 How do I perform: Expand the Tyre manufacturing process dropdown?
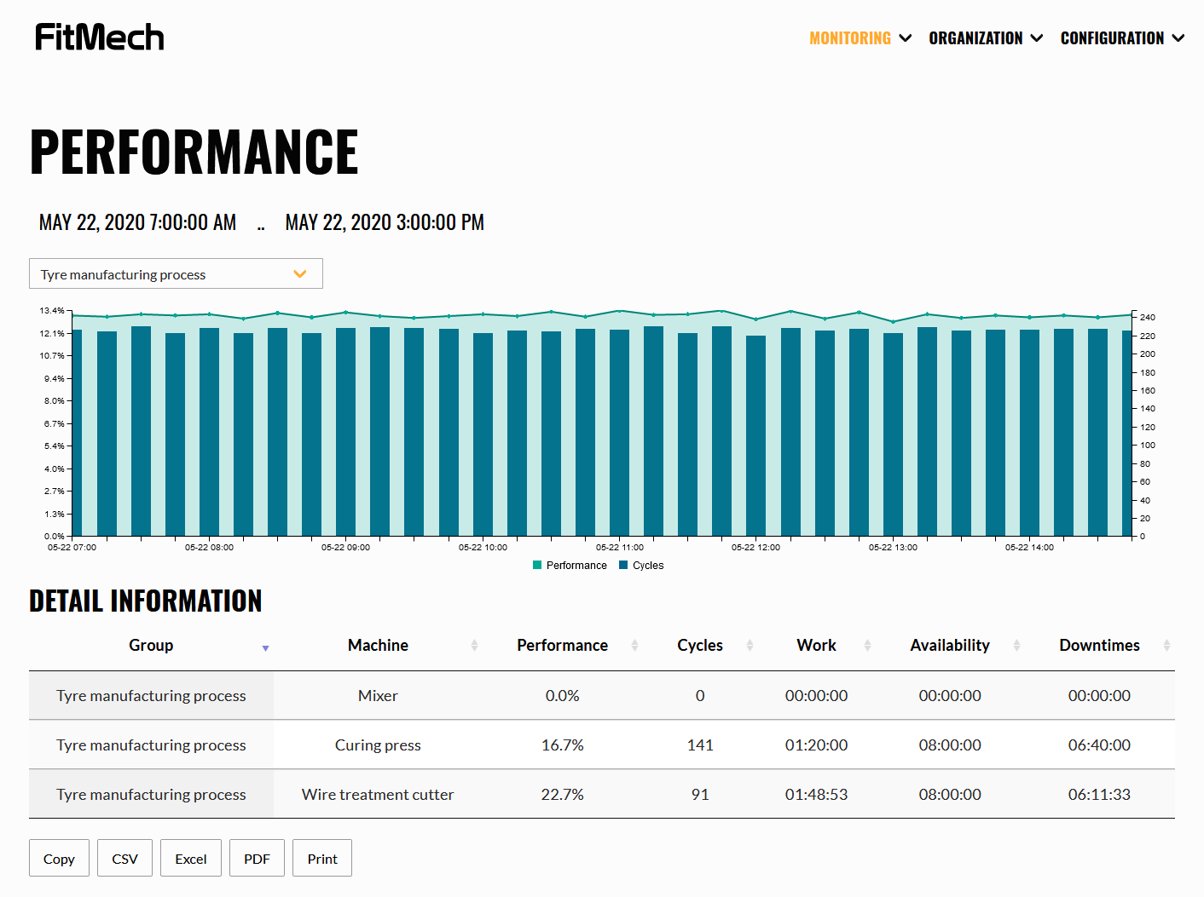(176, 273)
